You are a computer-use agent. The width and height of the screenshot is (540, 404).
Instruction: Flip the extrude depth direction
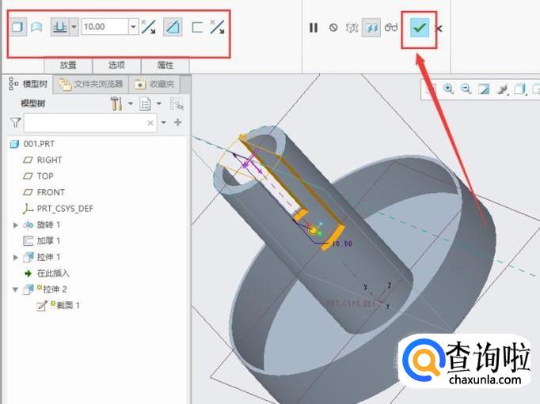pos(149,27)
